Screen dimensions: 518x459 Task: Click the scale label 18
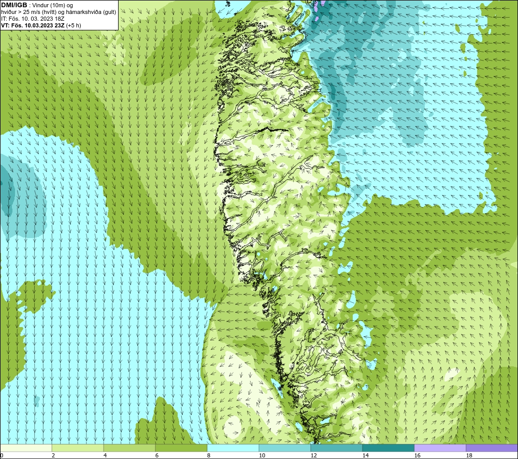469,456
